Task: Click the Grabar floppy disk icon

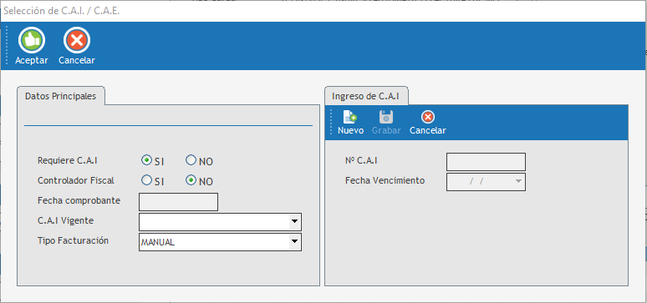Action: (386, 117)
